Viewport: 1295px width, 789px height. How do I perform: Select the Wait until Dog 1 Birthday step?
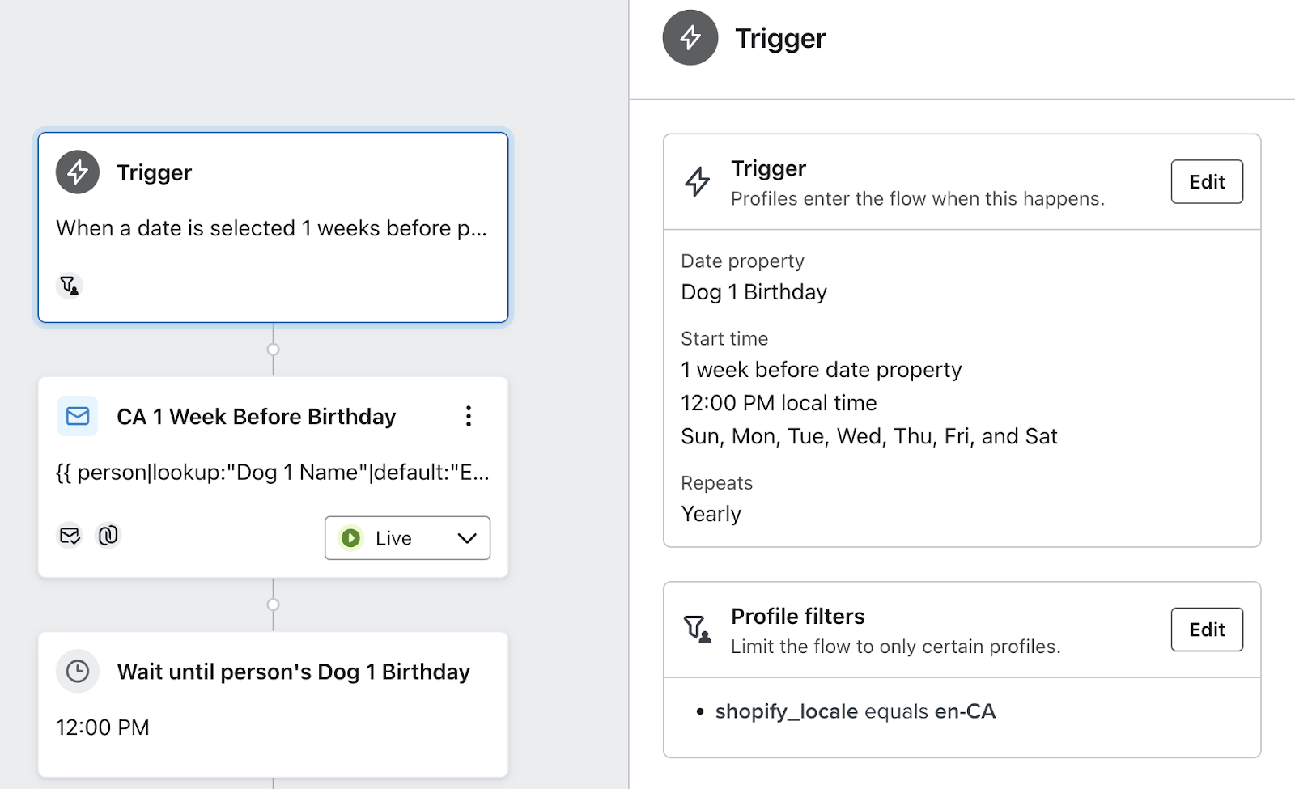[273, 702]
